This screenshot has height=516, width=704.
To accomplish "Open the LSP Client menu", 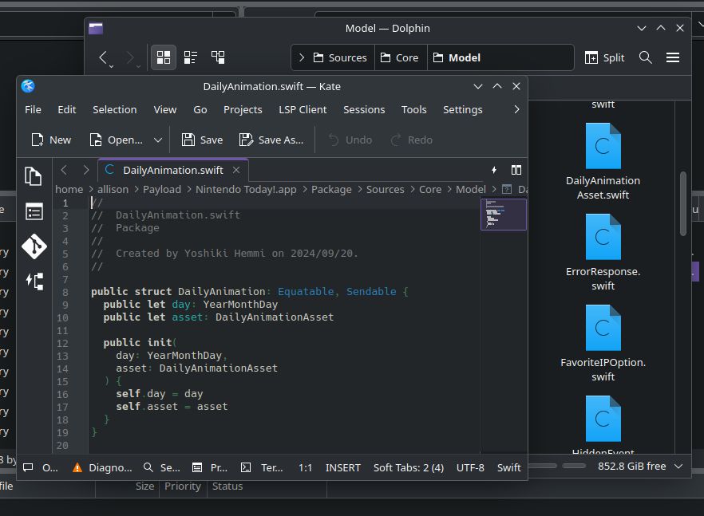I will pyautogui.click(x=303, y=110).
